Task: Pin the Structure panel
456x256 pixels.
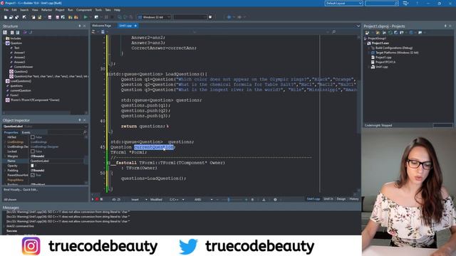Action: tap(80, 26)
